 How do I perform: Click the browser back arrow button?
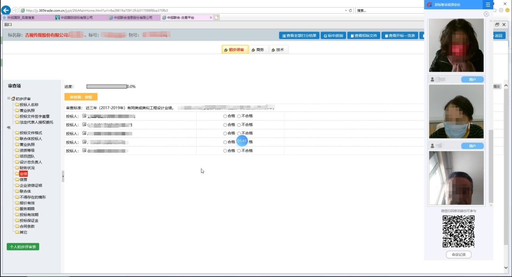6,10
